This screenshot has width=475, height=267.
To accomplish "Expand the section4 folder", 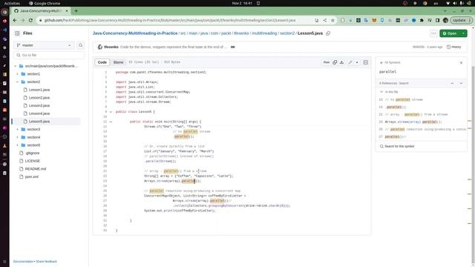I will [17, 137].
